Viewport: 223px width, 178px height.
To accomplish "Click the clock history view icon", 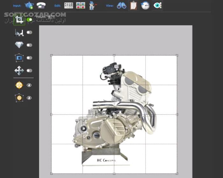I will click(145, 5).
